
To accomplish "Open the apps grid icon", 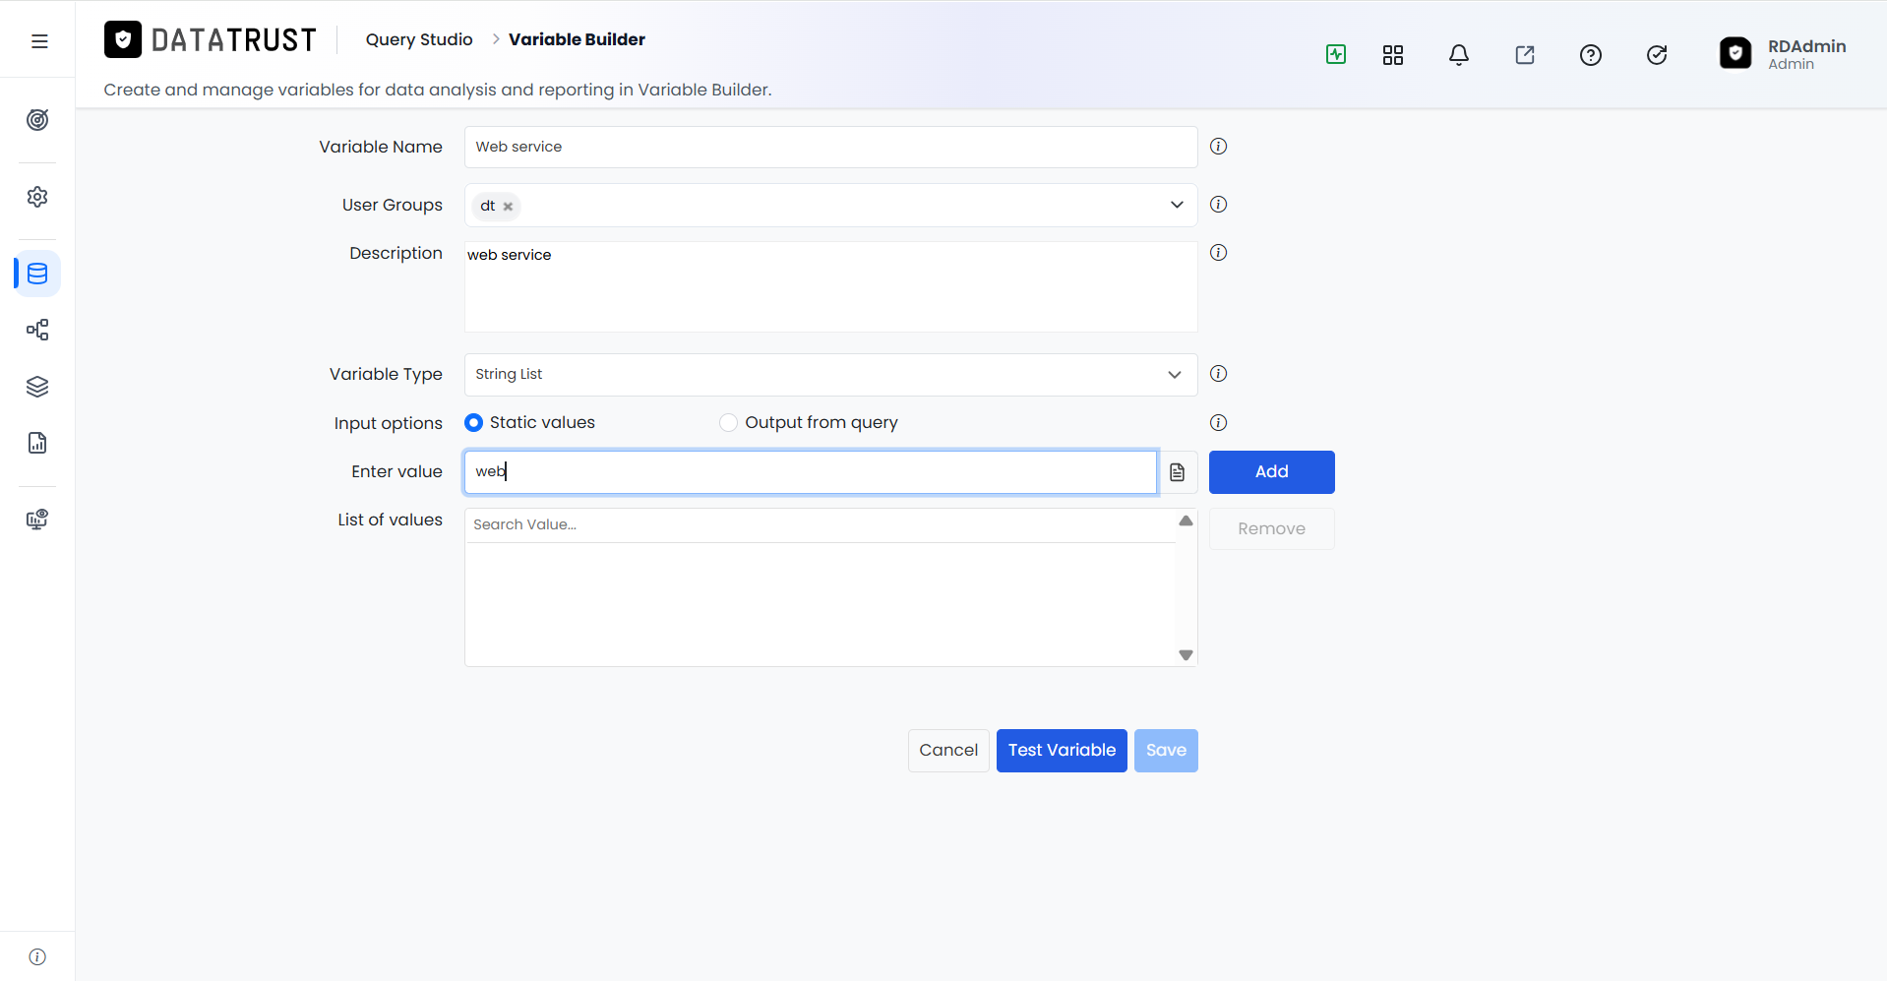I will [1393, 55].
